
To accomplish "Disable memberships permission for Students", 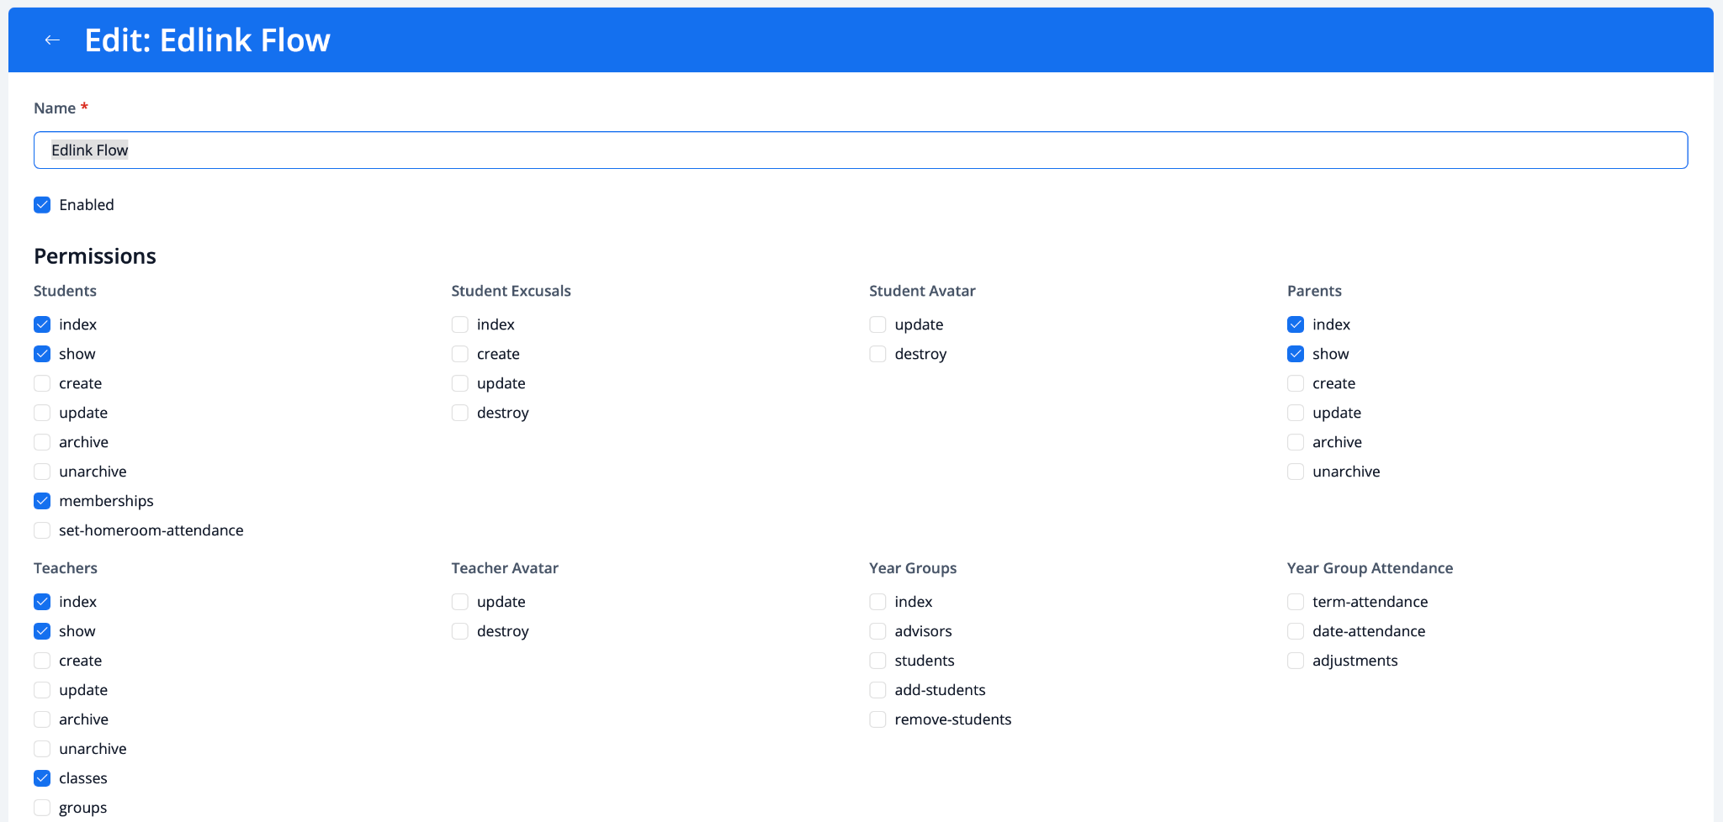I will click(x=41, y=500).
